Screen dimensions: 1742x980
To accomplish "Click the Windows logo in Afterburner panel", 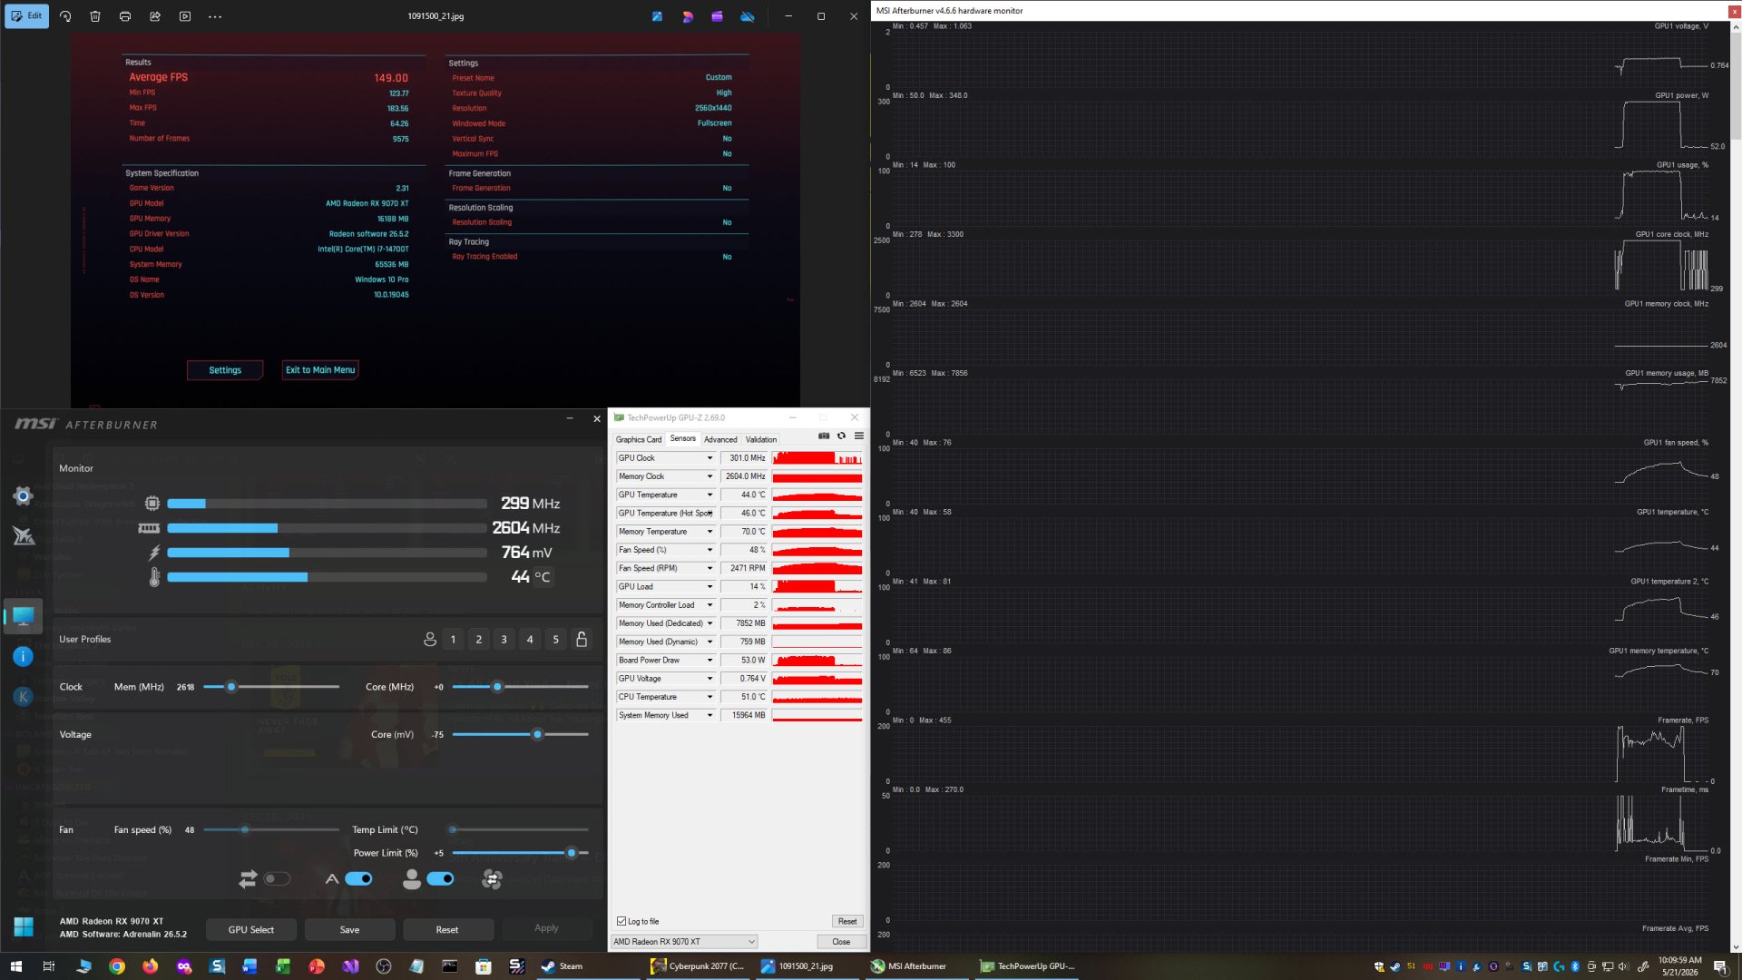I will pos(24,926).
